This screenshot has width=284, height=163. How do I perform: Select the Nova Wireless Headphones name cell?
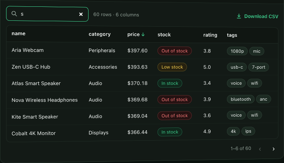(45, 100)
